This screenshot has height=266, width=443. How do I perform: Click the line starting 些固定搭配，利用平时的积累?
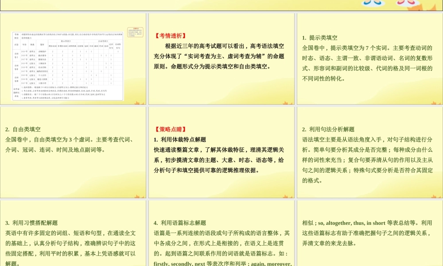[x=70, y=254]
